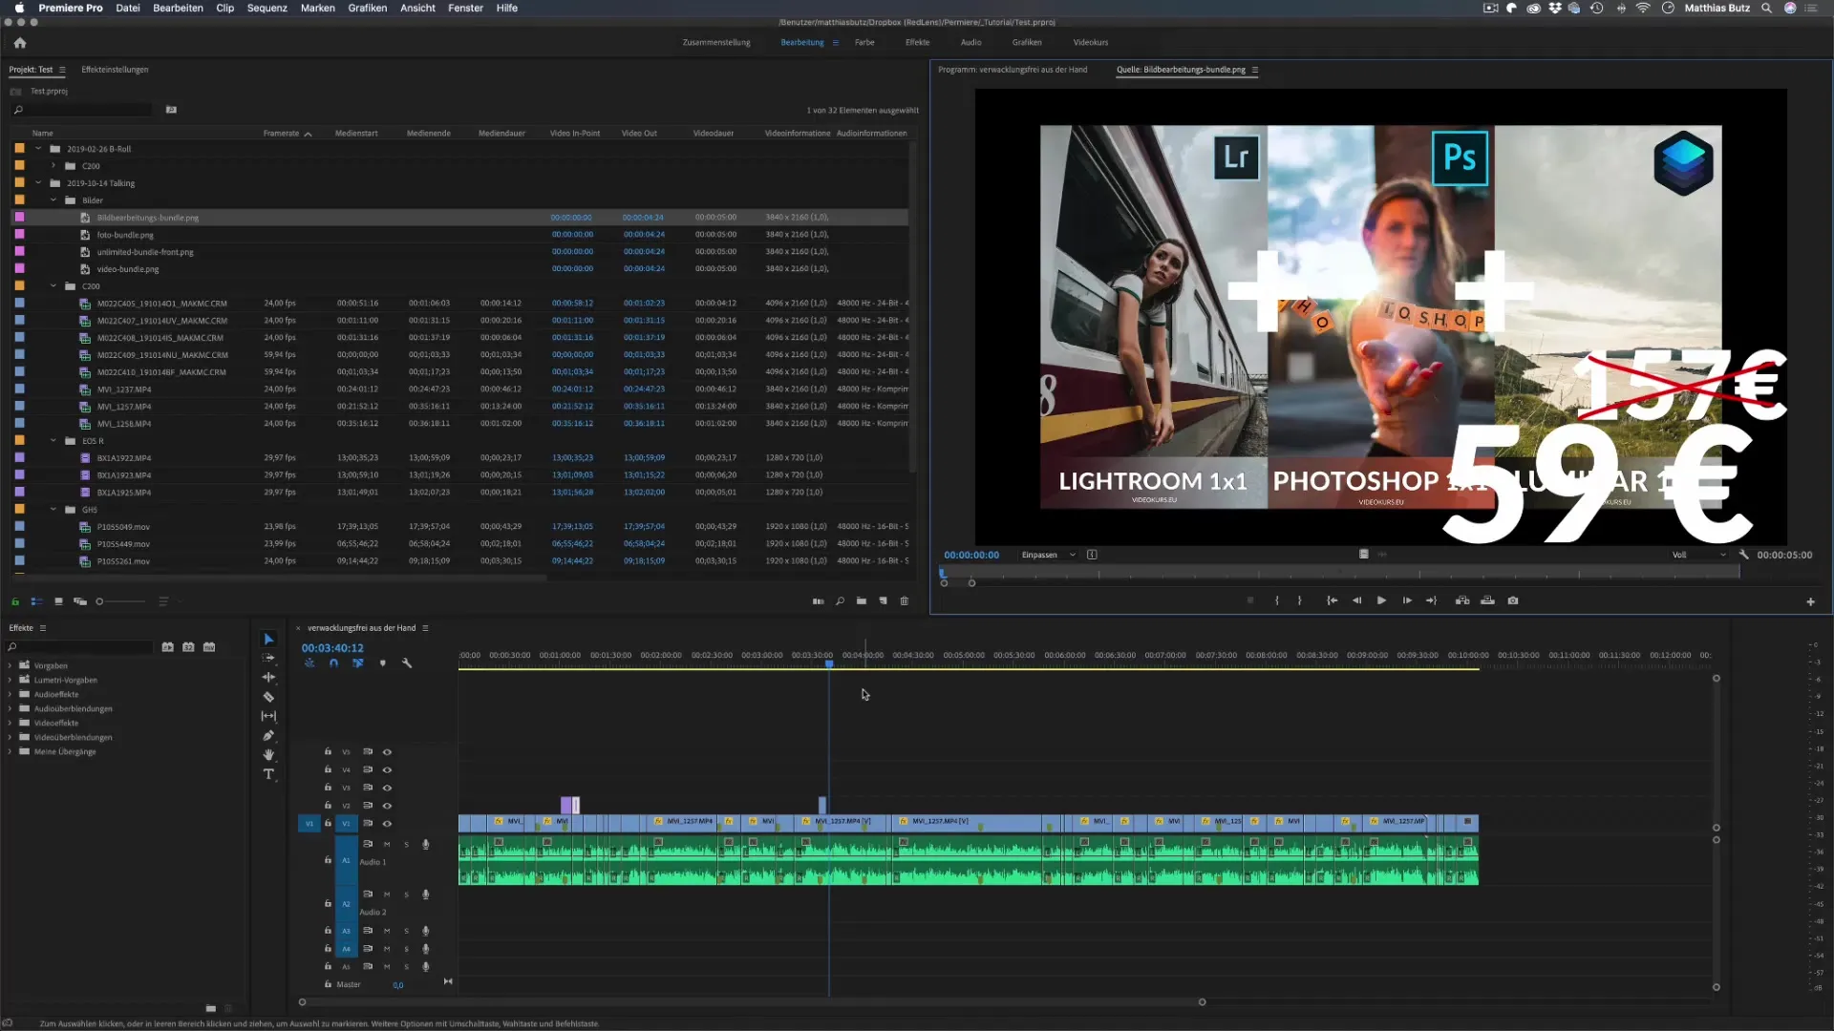Viewport: 1834px width, 1031px height.
Task: Toggle V1 track output eye
Action: point(387,824)
